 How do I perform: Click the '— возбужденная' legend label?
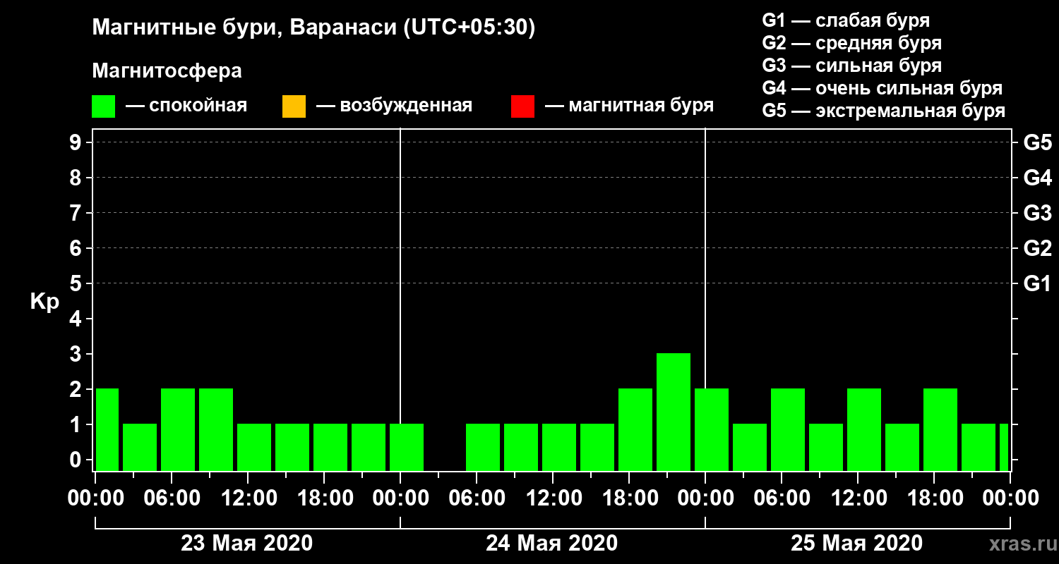pyautogui.click(x=394, y=106)
